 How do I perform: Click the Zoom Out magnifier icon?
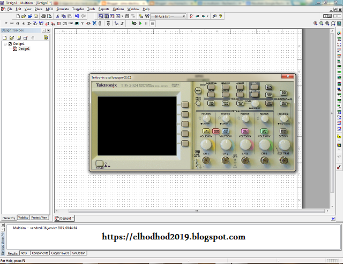[321, 24]
